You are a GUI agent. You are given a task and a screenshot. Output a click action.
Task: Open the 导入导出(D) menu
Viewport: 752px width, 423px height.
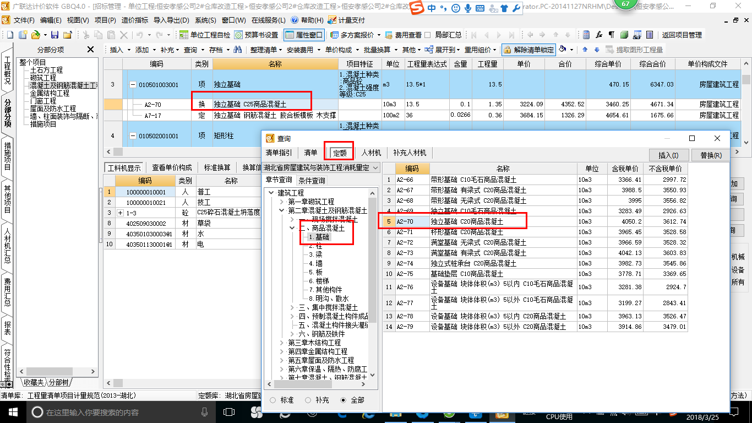point(171,20)
